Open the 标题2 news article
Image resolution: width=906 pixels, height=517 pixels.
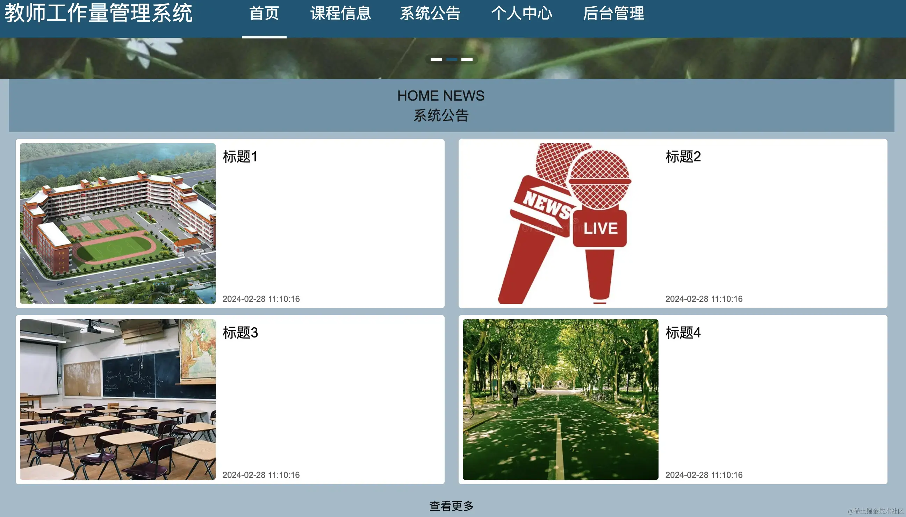tap(684, 156)
